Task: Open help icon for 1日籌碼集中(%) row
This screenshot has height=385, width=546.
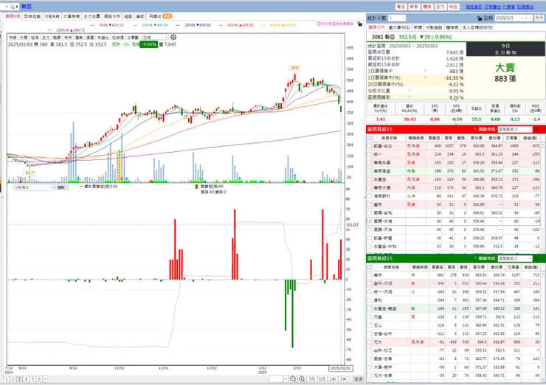Action: pos(425,77)
